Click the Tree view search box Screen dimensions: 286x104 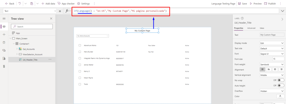[x=32, y=26]
